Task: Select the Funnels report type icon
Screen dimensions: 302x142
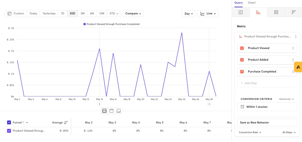Action: pos(258,13)
